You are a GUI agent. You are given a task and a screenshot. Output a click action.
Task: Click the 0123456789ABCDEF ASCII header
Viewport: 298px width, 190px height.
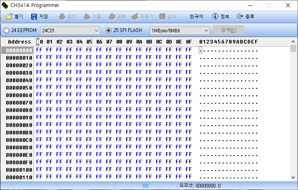click(x=229, y=42)
